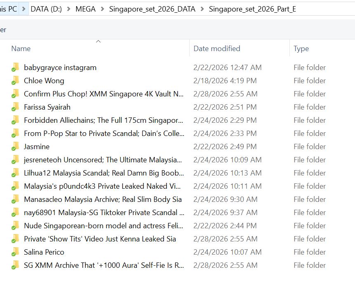Image resolution: width=355 pixels, height=281 pixels.
Task: Click folder icon of the Just Kenna row
Action: point(15,239)
